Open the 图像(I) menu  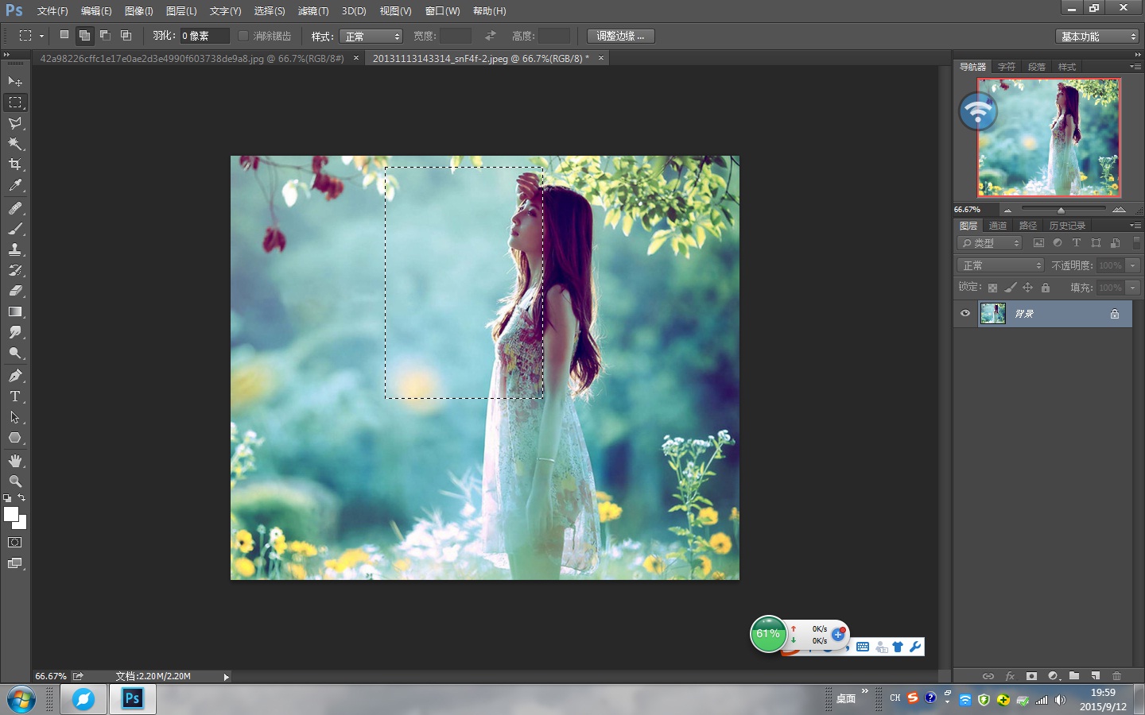pos(139,11)
